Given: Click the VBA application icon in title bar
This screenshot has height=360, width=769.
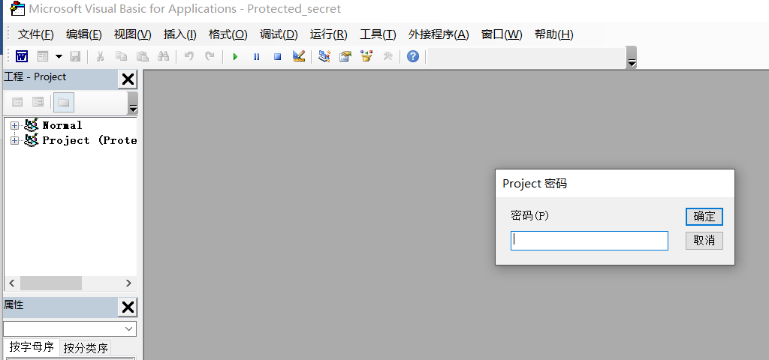Looking at the screenshot, I should pos(18,9).
